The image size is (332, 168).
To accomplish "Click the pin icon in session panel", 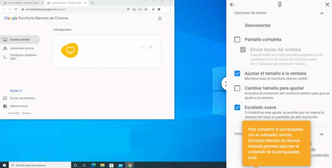I will (280, 5).
